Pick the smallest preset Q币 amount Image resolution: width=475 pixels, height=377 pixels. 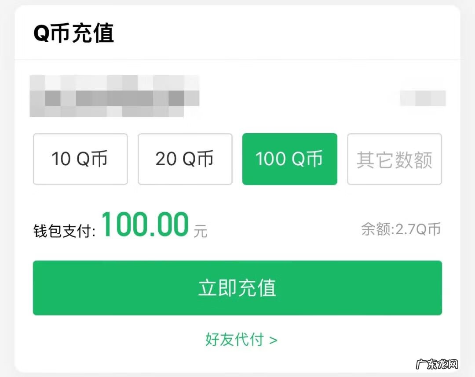pyautogui.click(x=80, y=159)
